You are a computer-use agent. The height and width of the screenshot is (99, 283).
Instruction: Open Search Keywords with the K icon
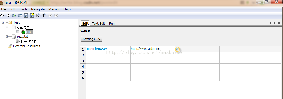coord(38,15)
